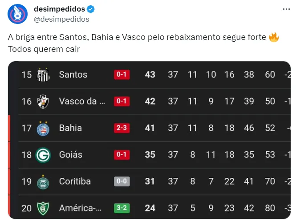This screenshot has width=296, height=223.
Task: Click Coritiba's gray 0-0 result badge
Action: click(x=122, y=182)
